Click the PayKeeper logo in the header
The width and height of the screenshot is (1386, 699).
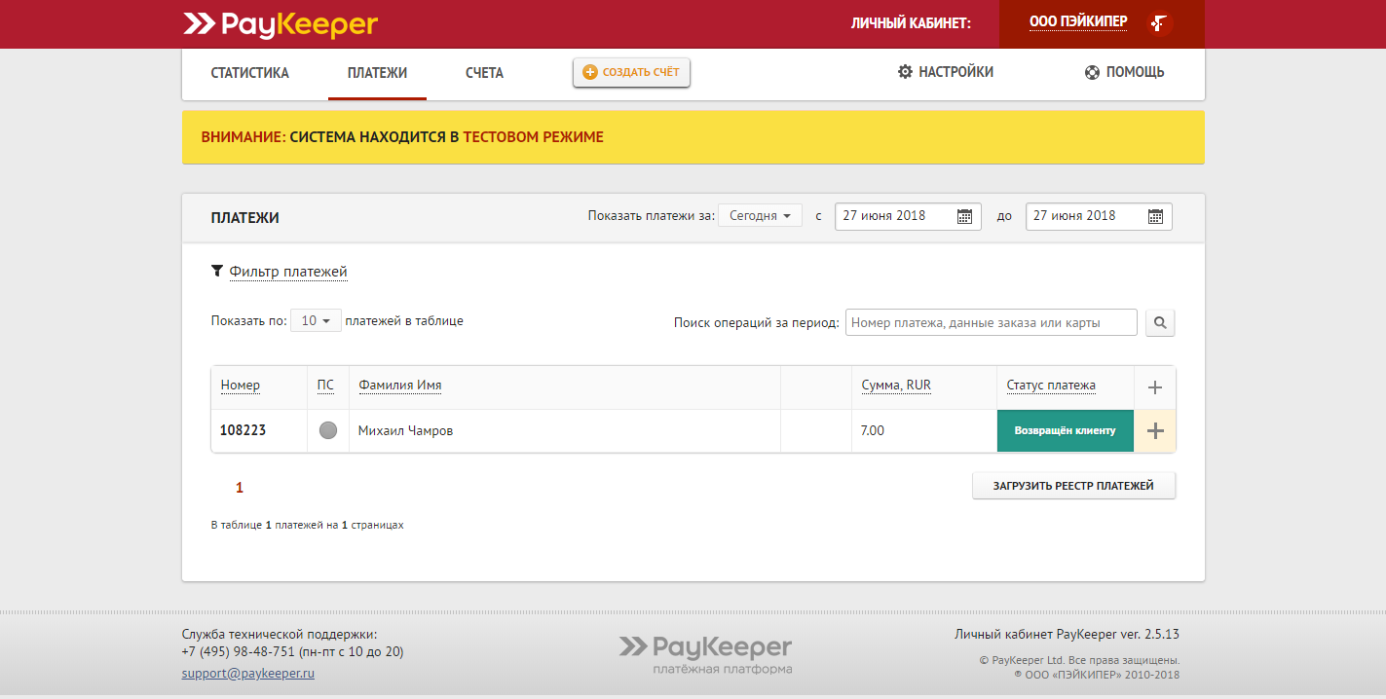pos(279,24)
